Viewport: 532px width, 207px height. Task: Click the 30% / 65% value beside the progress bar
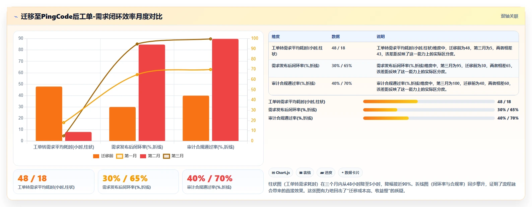(x=508, y=110)
